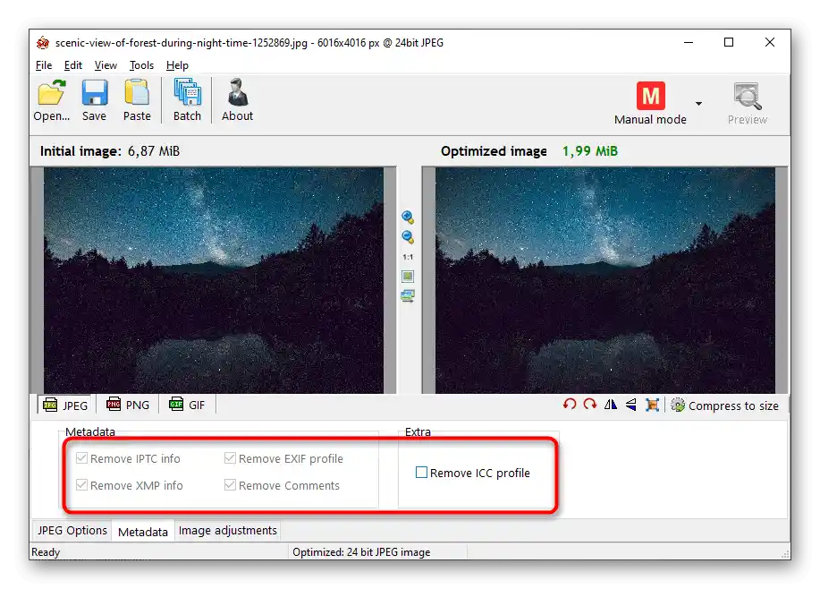Zoom in with the plus magnifier

click(x=408, y=218)
